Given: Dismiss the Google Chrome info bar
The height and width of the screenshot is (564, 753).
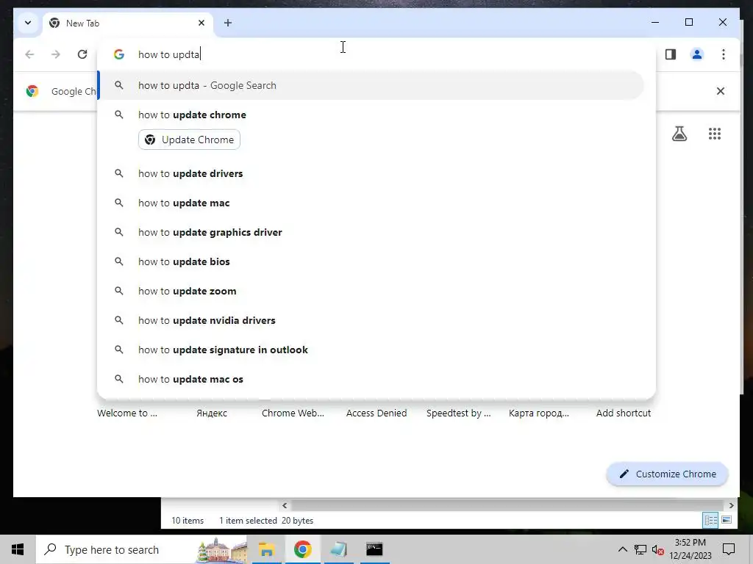Looking at the screenshot, I should click(721, 91).
